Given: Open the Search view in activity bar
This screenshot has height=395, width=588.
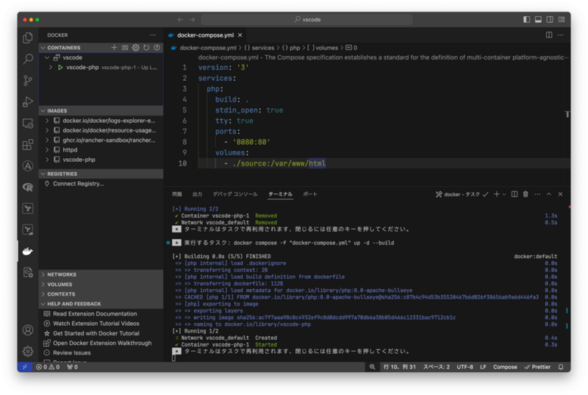Looking at the screenshot, I should [x=28, y=59].
